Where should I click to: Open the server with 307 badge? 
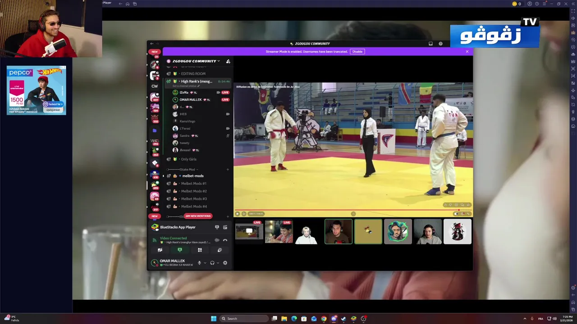click(155, 97)
